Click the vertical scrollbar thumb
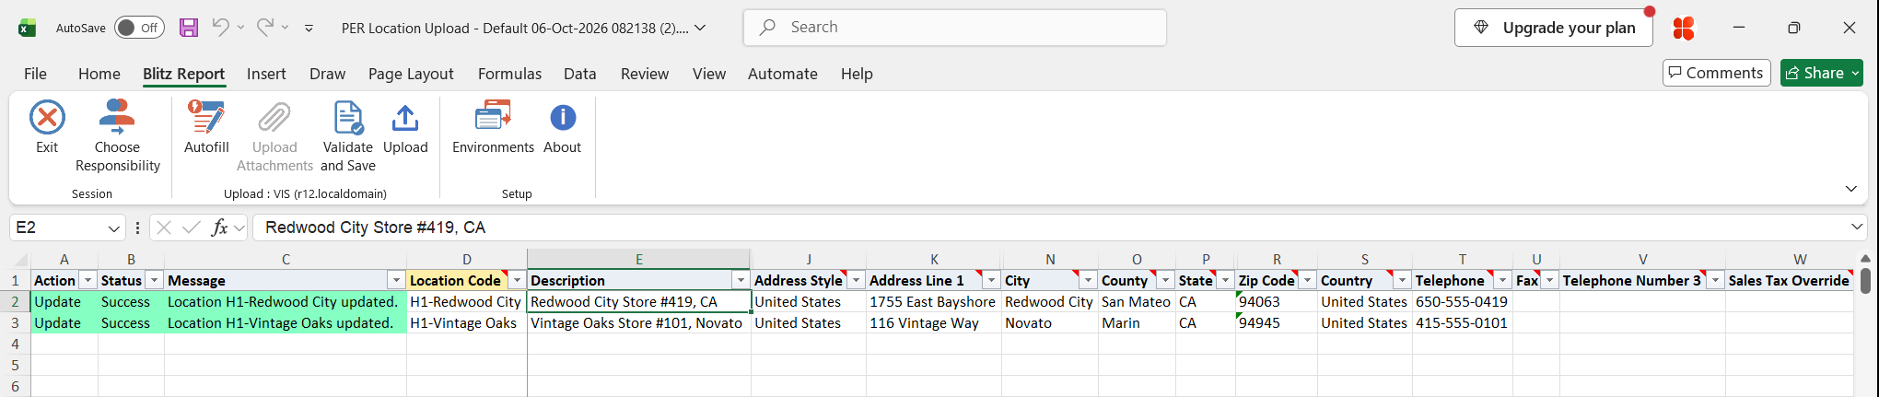The width and height of the screenshot is (1879, 397). tap(1865, 280)
